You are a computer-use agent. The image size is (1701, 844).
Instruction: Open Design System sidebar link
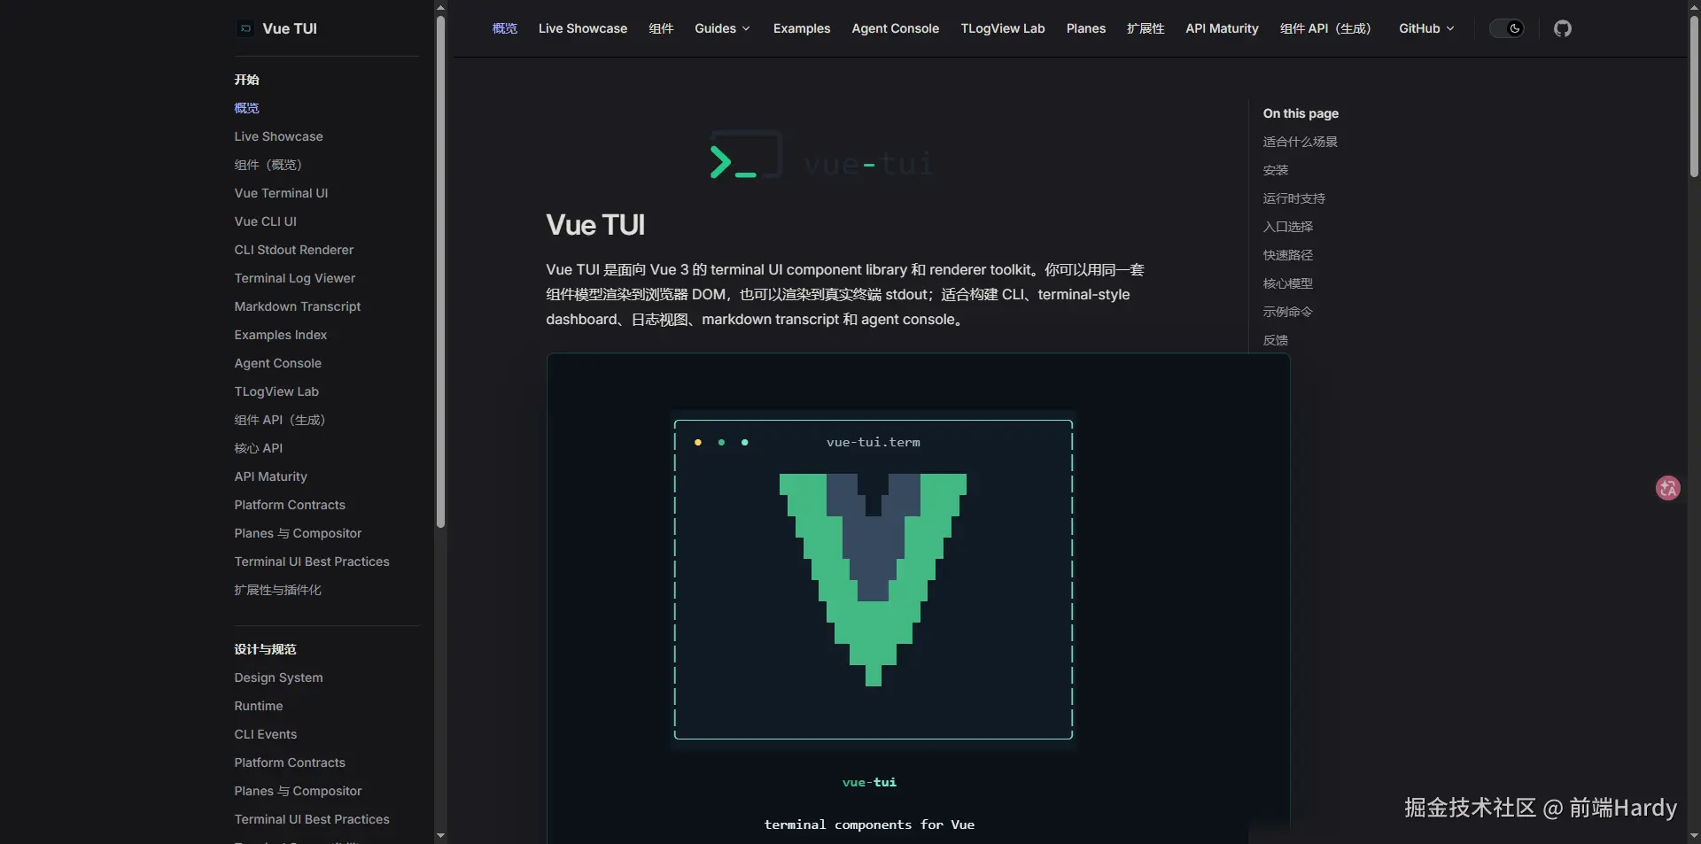coord(278,678)
